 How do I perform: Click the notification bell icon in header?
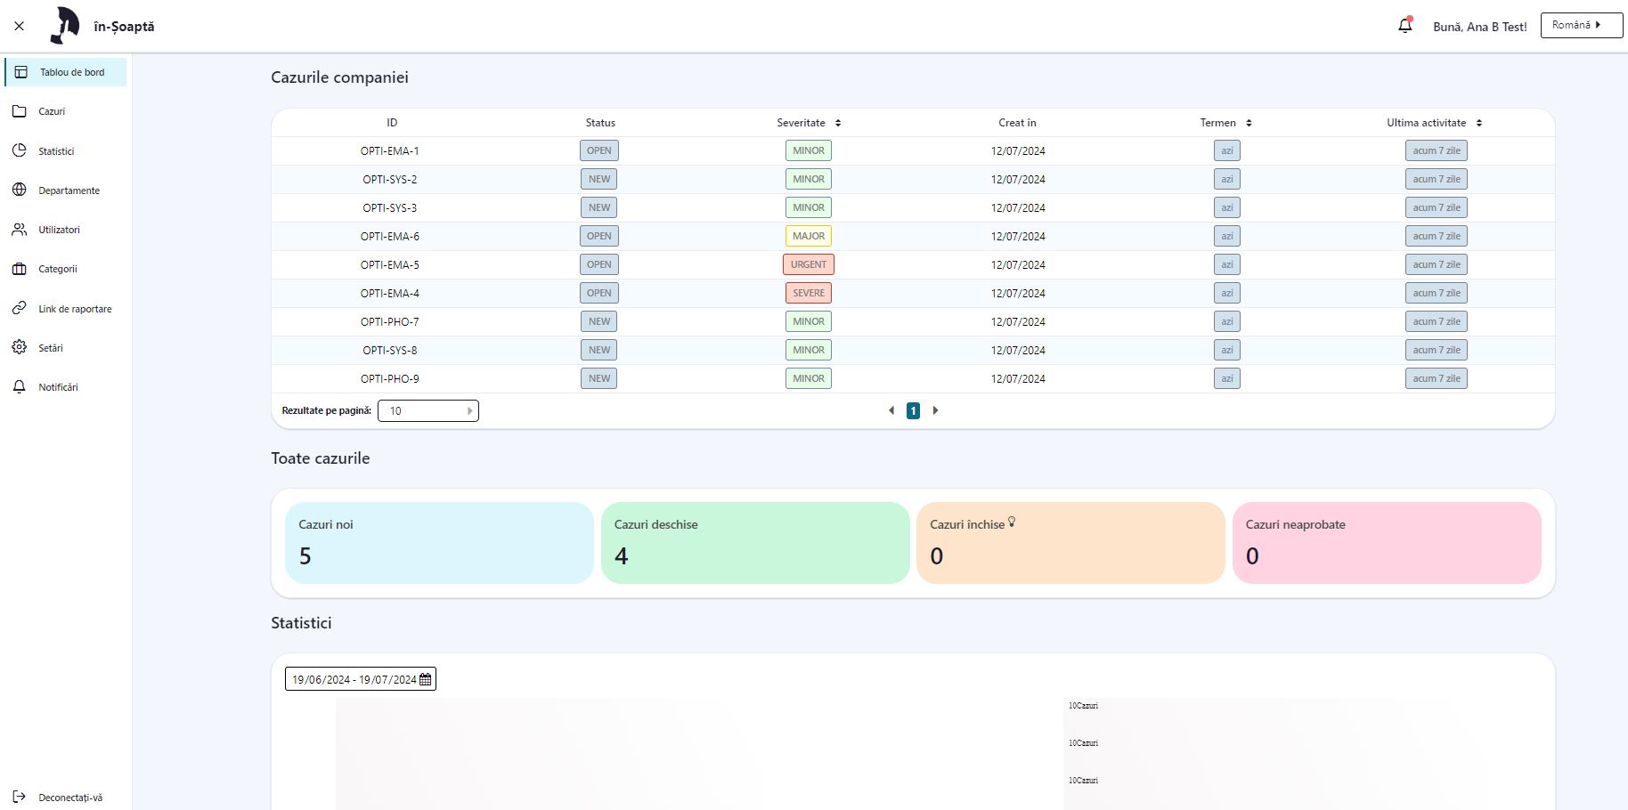1405,26
